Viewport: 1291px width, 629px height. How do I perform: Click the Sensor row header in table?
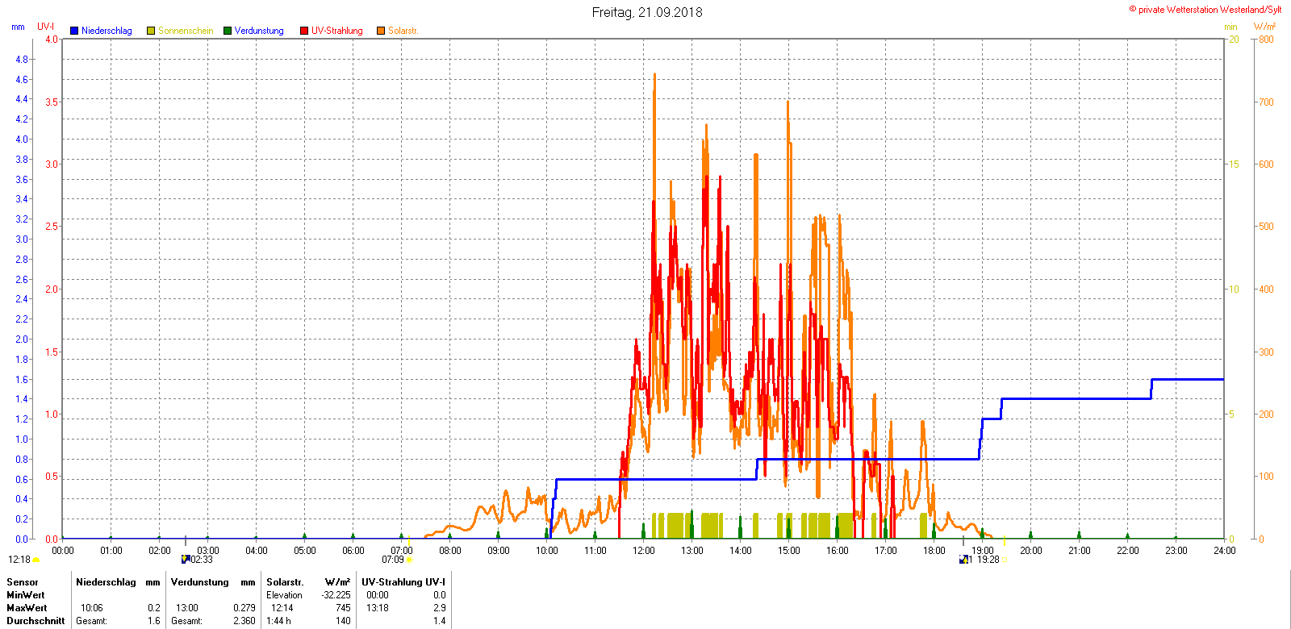(x=23, y=582)
